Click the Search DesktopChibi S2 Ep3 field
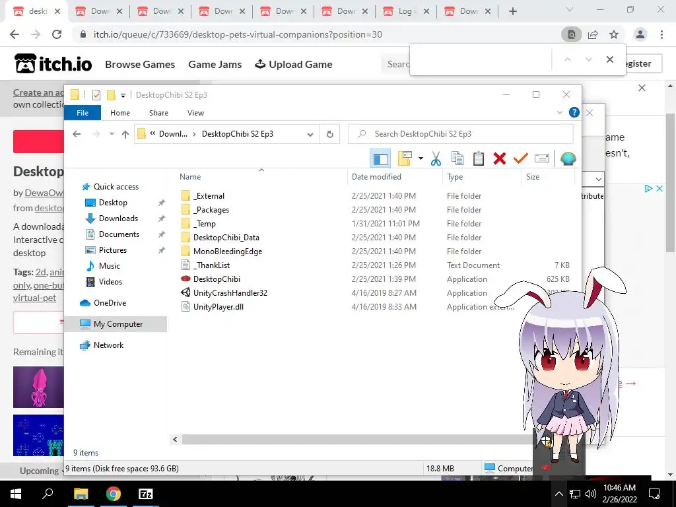 tap(460, 134)
